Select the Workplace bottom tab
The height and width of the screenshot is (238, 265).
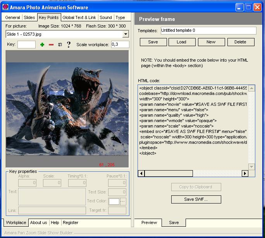(16, 222)
